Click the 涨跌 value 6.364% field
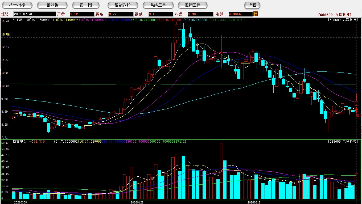362x204 pixels. (241, 14)
